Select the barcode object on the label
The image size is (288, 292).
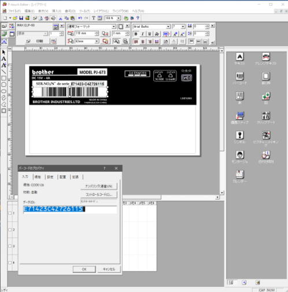coord(70,92)
